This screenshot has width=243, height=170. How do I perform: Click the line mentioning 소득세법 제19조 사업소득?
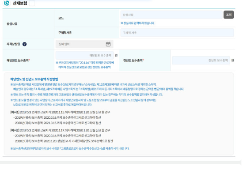pos(99,89)
